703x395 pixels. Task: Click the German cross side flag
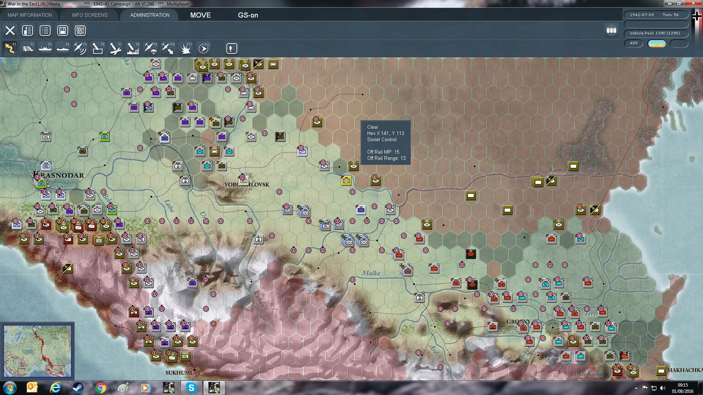[x=696, y=16]
